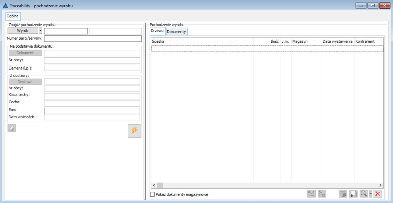
Task: Open the dropdown arrow next to Wyrób
Action: coord(40,31)
